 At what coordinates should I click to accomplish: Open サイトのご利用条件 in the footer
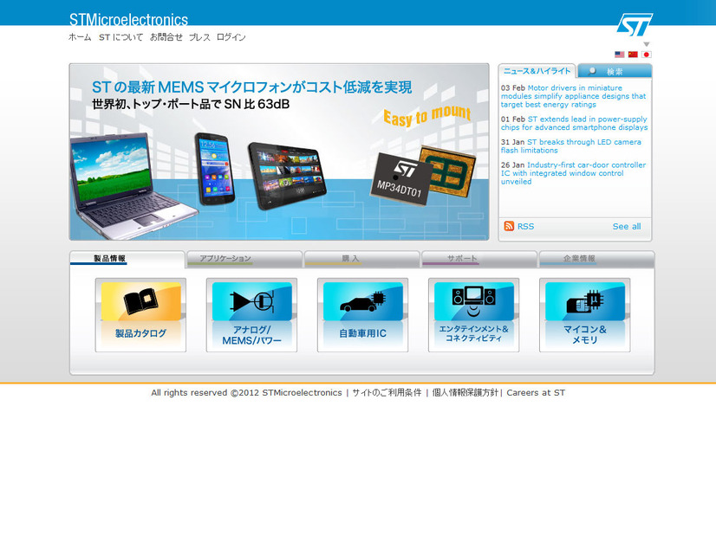387,393
